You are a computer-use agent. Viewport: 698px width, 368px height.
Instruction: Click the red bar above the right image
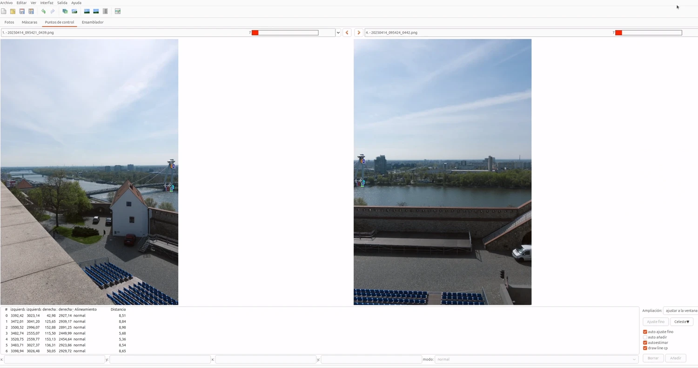[x=618, y=33]
